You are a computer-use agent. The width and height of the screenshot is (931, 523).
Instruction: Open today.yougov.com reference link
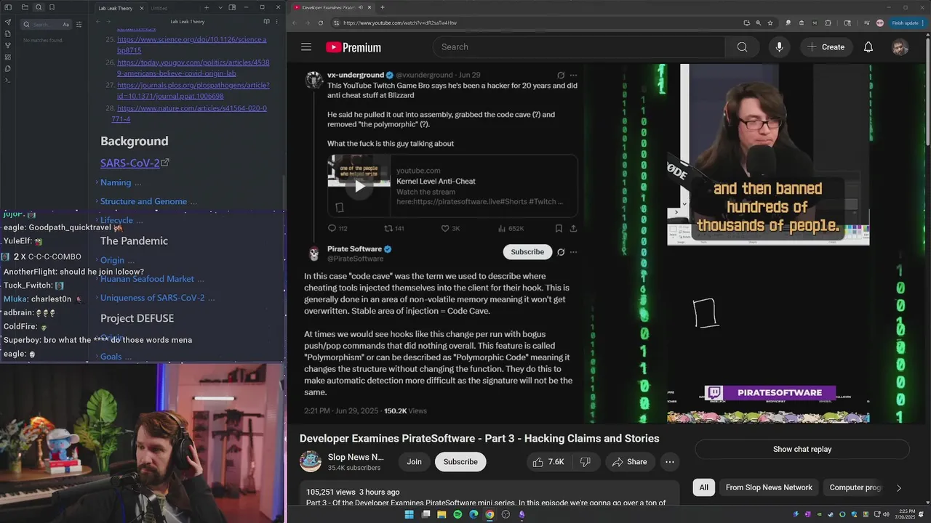coord(193,68)
